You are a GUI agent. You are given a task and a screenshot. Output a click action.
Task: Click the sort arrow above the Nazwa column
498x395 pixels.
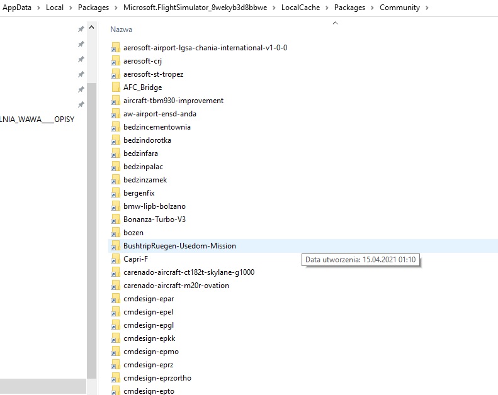coord(335,23)
